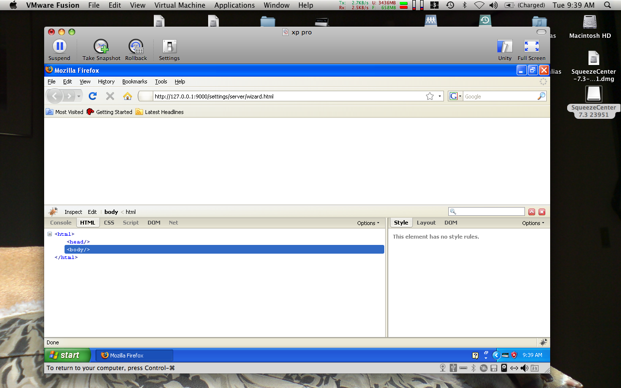
Task: Switch to Unity view mode
Action: pos(505,47)
